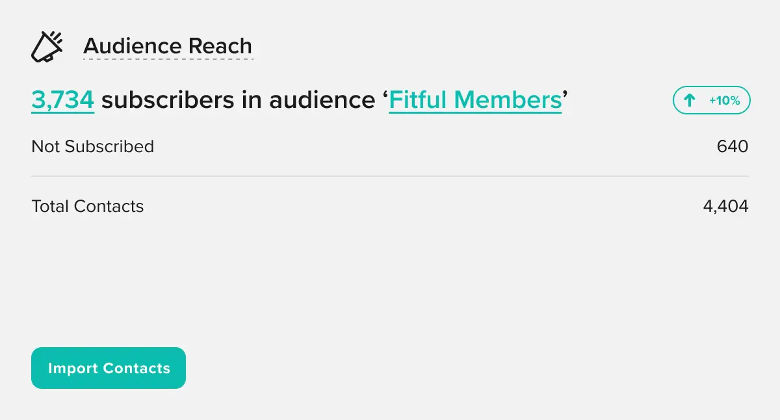Click the 640 not subscribed value
The width and height of the screenshot is (780, 420).
(x=733, y=146)
